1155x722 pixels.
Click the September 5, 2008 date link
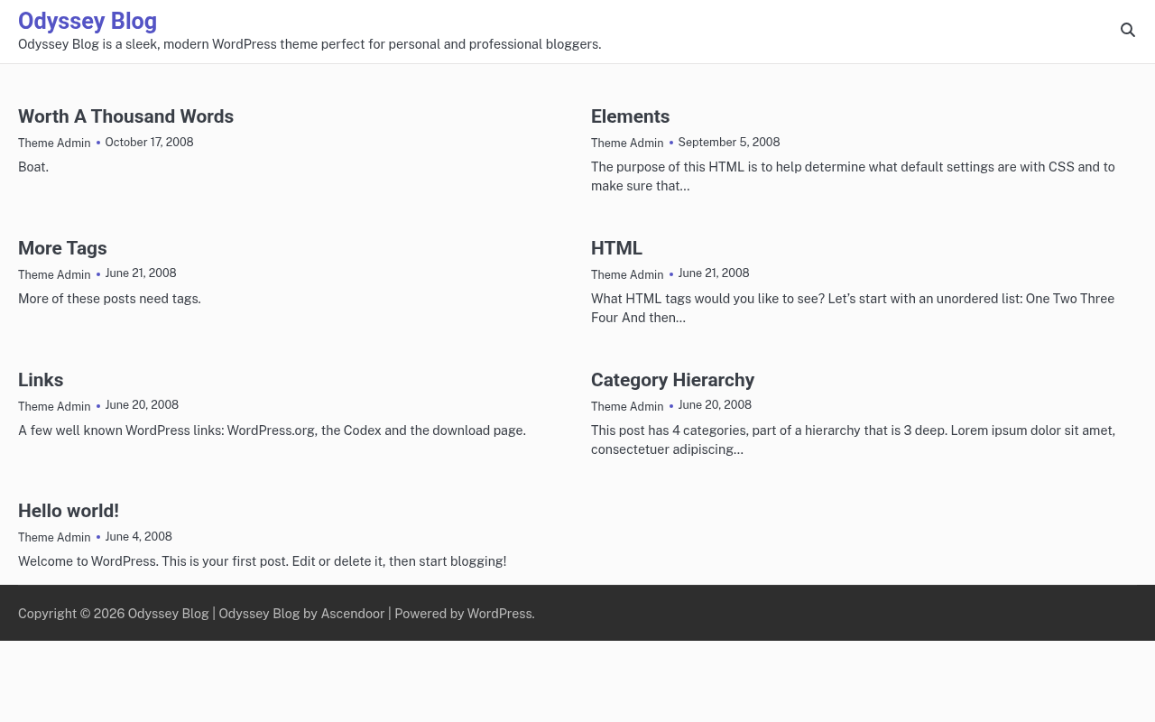point(729,143)
